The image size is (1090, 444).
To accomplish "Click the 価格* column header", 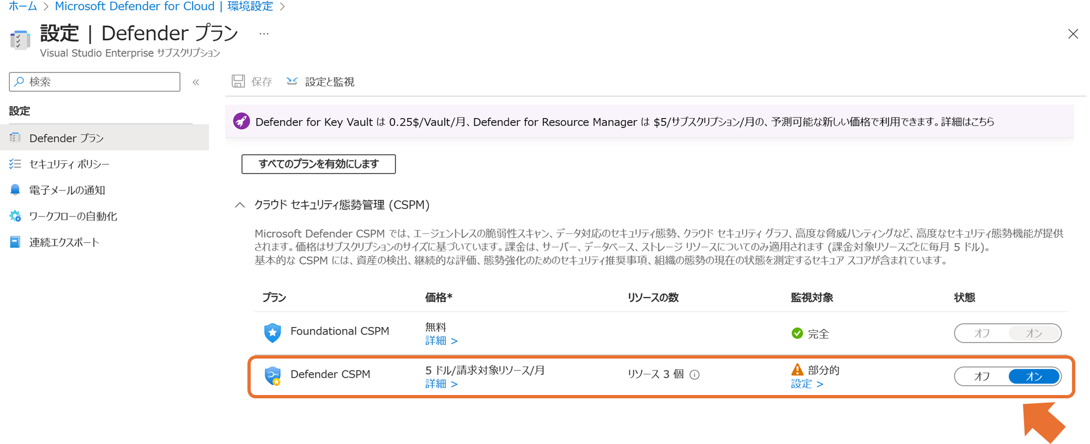I will pos(439,298).
